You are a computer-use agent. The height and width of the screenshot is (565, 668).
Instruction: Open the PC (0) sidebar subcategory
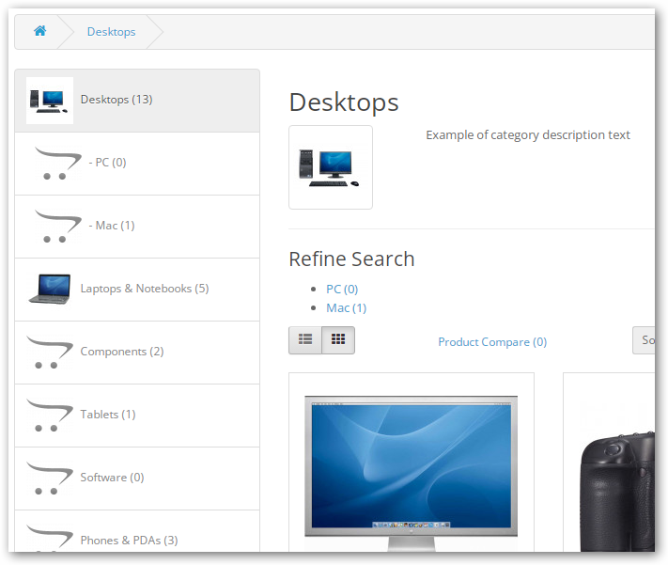click(x=137, y=164)
